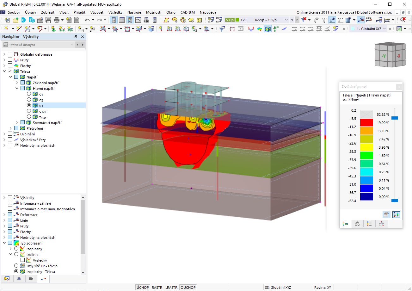This screenshot has height=291, width=412.
Task: Click the deformation results icon in the second toolbar
Action: (233, 29)
